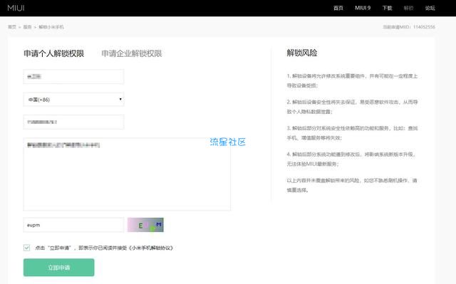Screen dimensions: 456x284
Task: Click the MID account text at top right
Action: [409, 27]
